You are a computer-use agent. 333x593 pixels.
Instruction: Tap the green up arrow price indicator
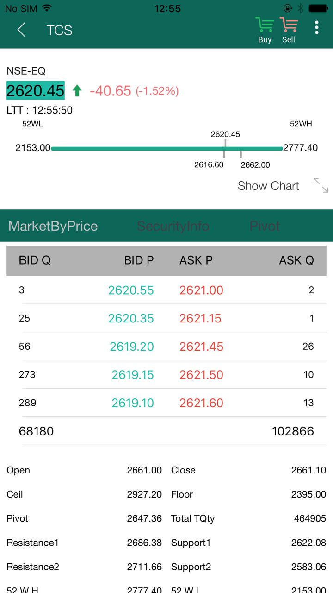77,91
